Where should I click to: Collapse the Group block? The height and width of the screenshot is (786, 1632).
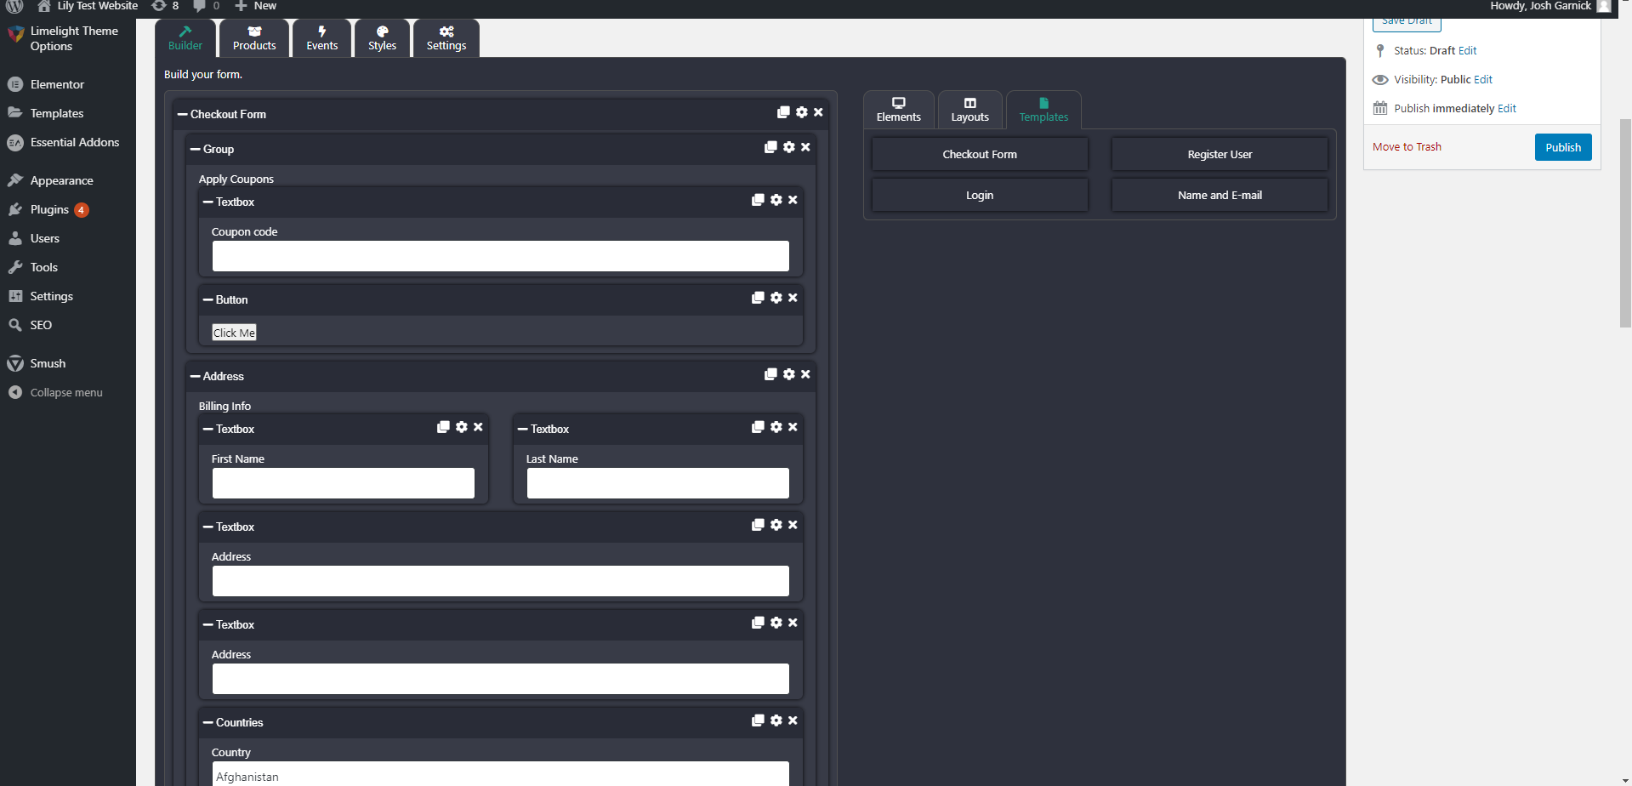coord(195,149)
